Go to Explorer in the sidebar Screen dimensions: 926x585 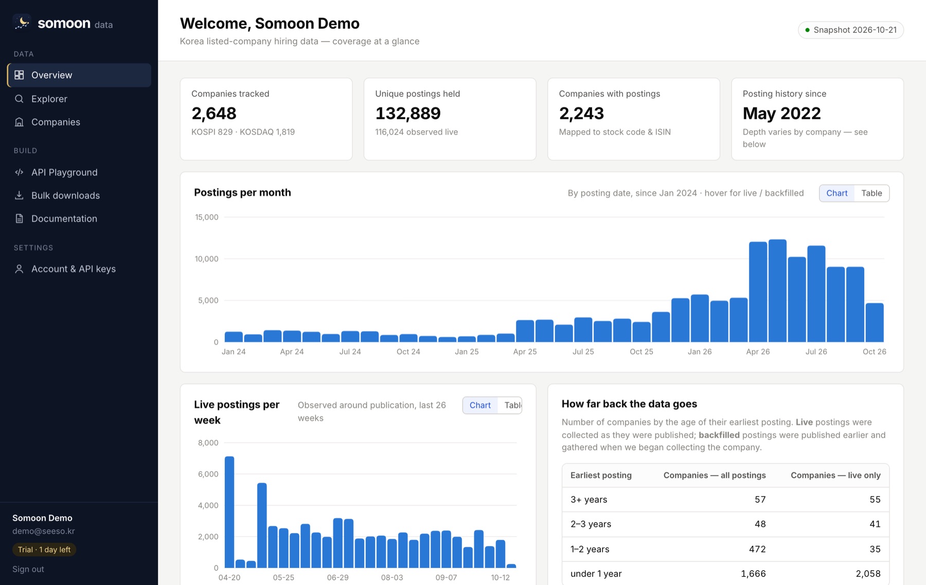click(79, 99)
